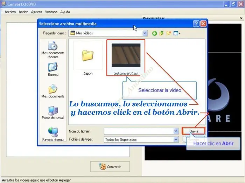
Task: Restore down the ConvertXtoDVD window
Action: pyautogui.click(x=233, y=4)
